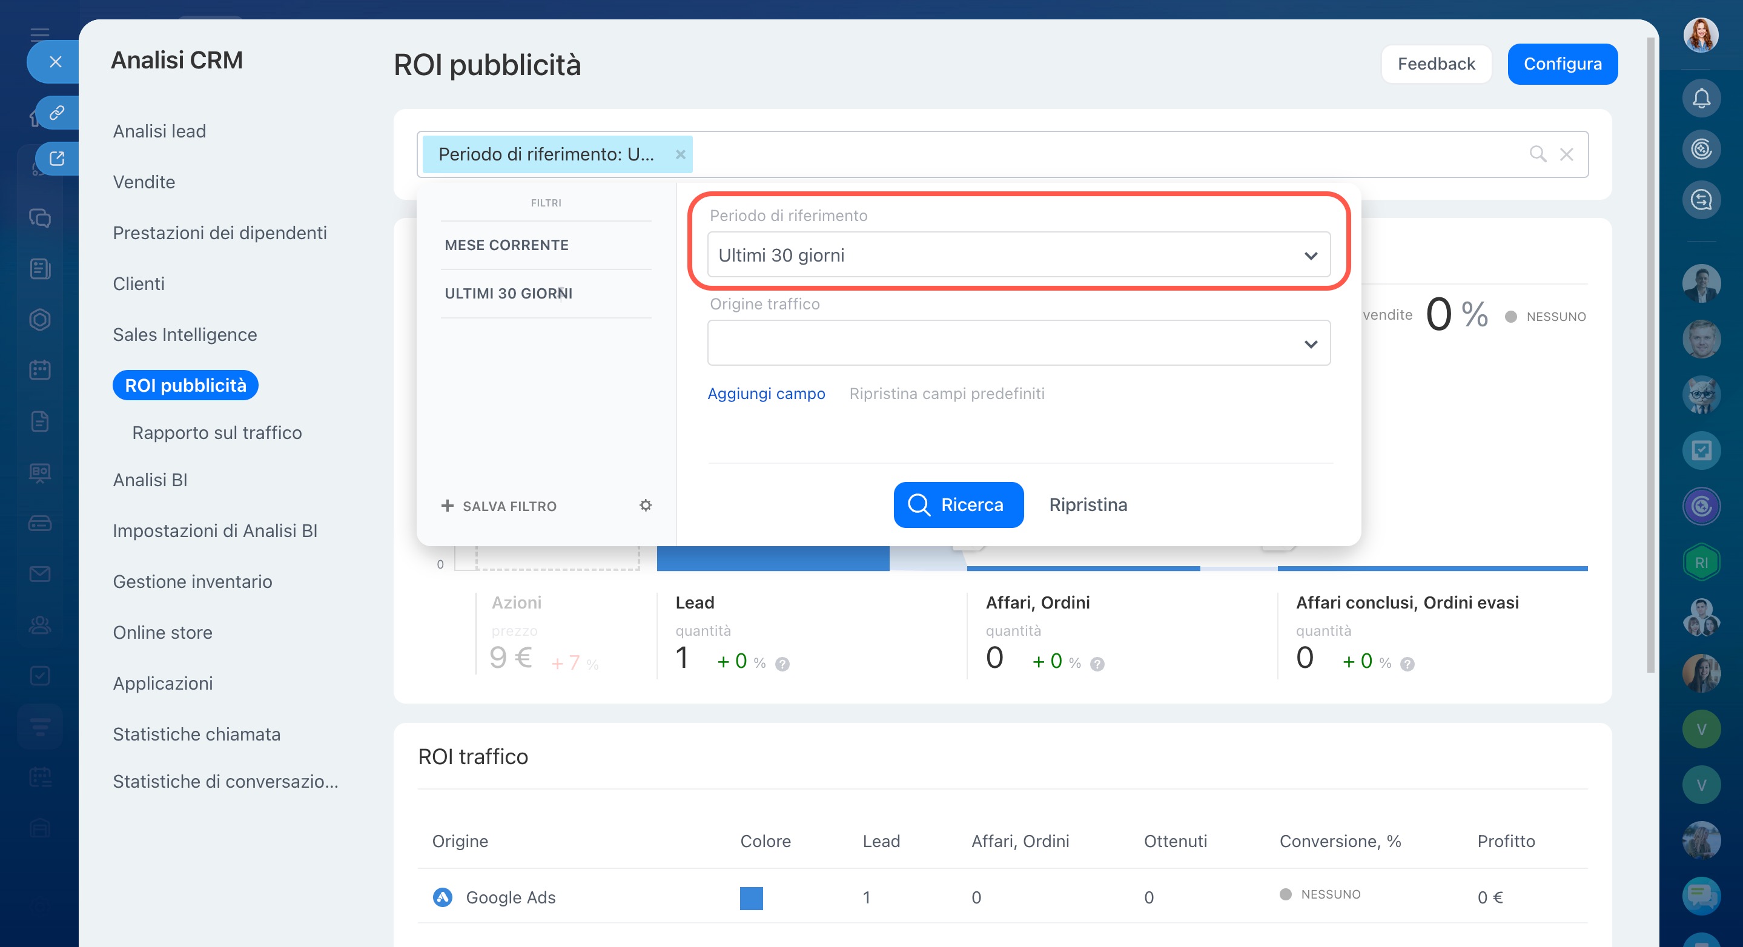Screen dimensions: 1743x947
Task: Click the copy link icon button
Action: coord(57,112)
